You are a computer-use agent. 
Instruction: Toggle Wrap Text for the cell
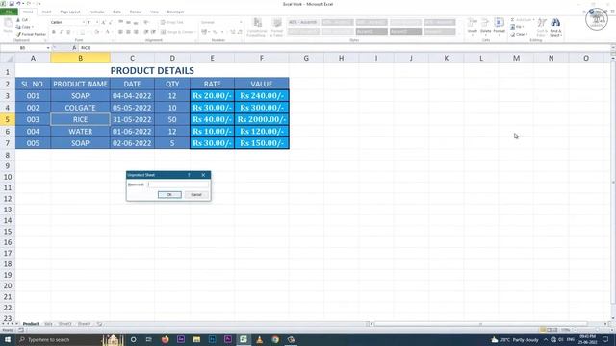pyautogui.click(x=172, y=22)
